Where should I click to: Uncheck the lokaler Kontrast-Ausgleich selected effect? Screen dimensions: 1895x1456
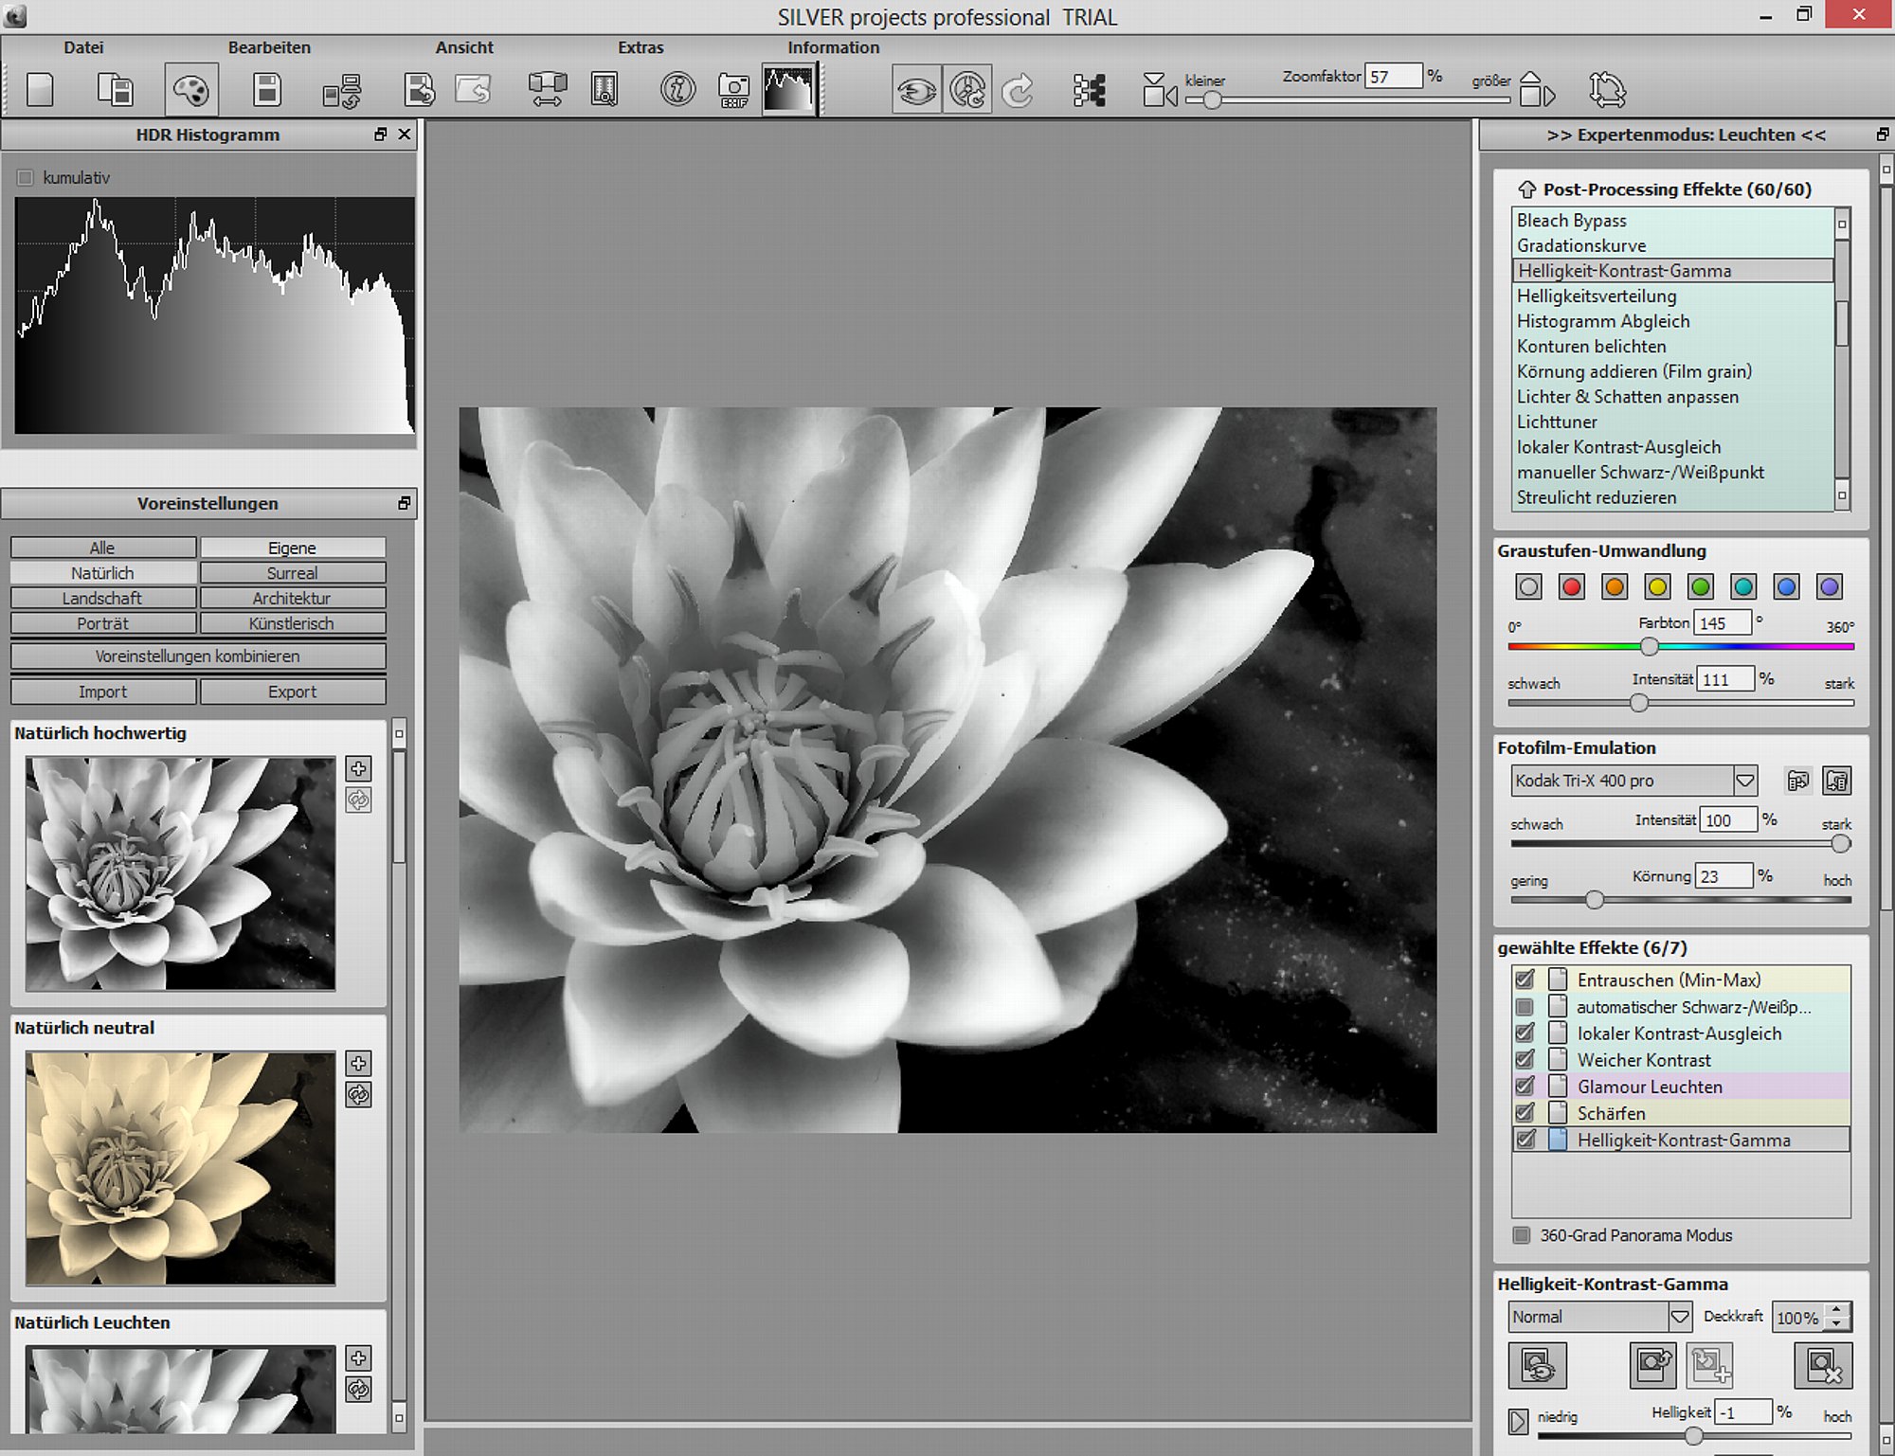1525,1034
